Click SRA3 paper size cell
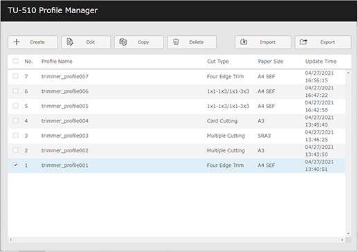The height and width of the screenshot is (252, 358). [264, 136]
